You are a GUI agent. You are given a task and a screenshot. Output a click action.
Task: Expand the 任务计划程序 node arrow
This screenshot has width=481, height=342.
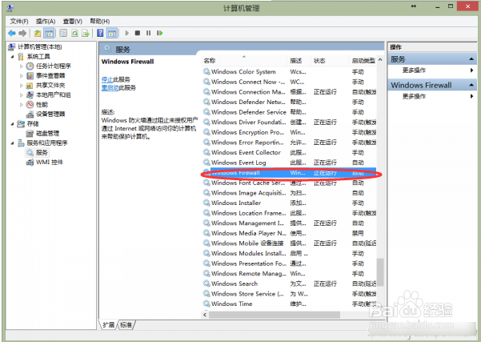[21, 66]
